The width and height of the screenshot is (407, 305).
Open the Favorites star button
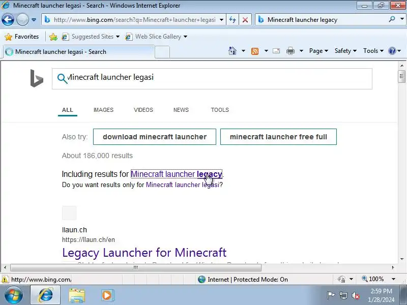point(22,37)
